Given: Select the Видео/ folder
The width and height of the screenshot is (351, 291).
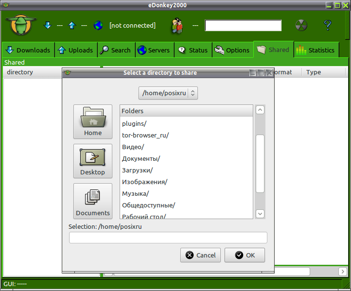Looking at the screenshot, I should [x=186, y=147].
